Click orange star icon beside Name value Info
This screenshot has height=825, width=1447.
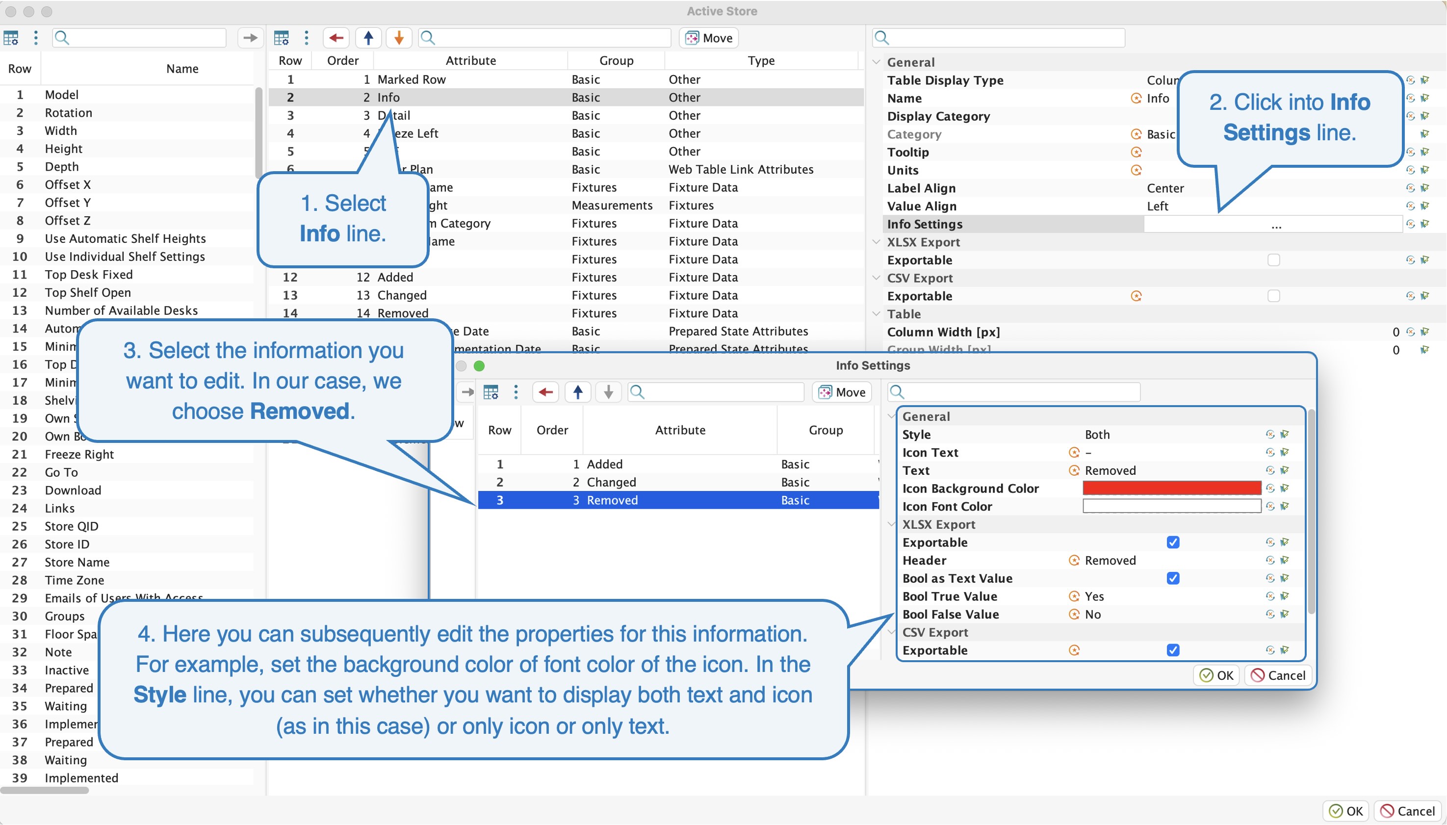pos(1136,98)
